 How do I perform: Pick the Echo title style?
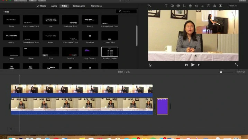(x=50, y=52)
